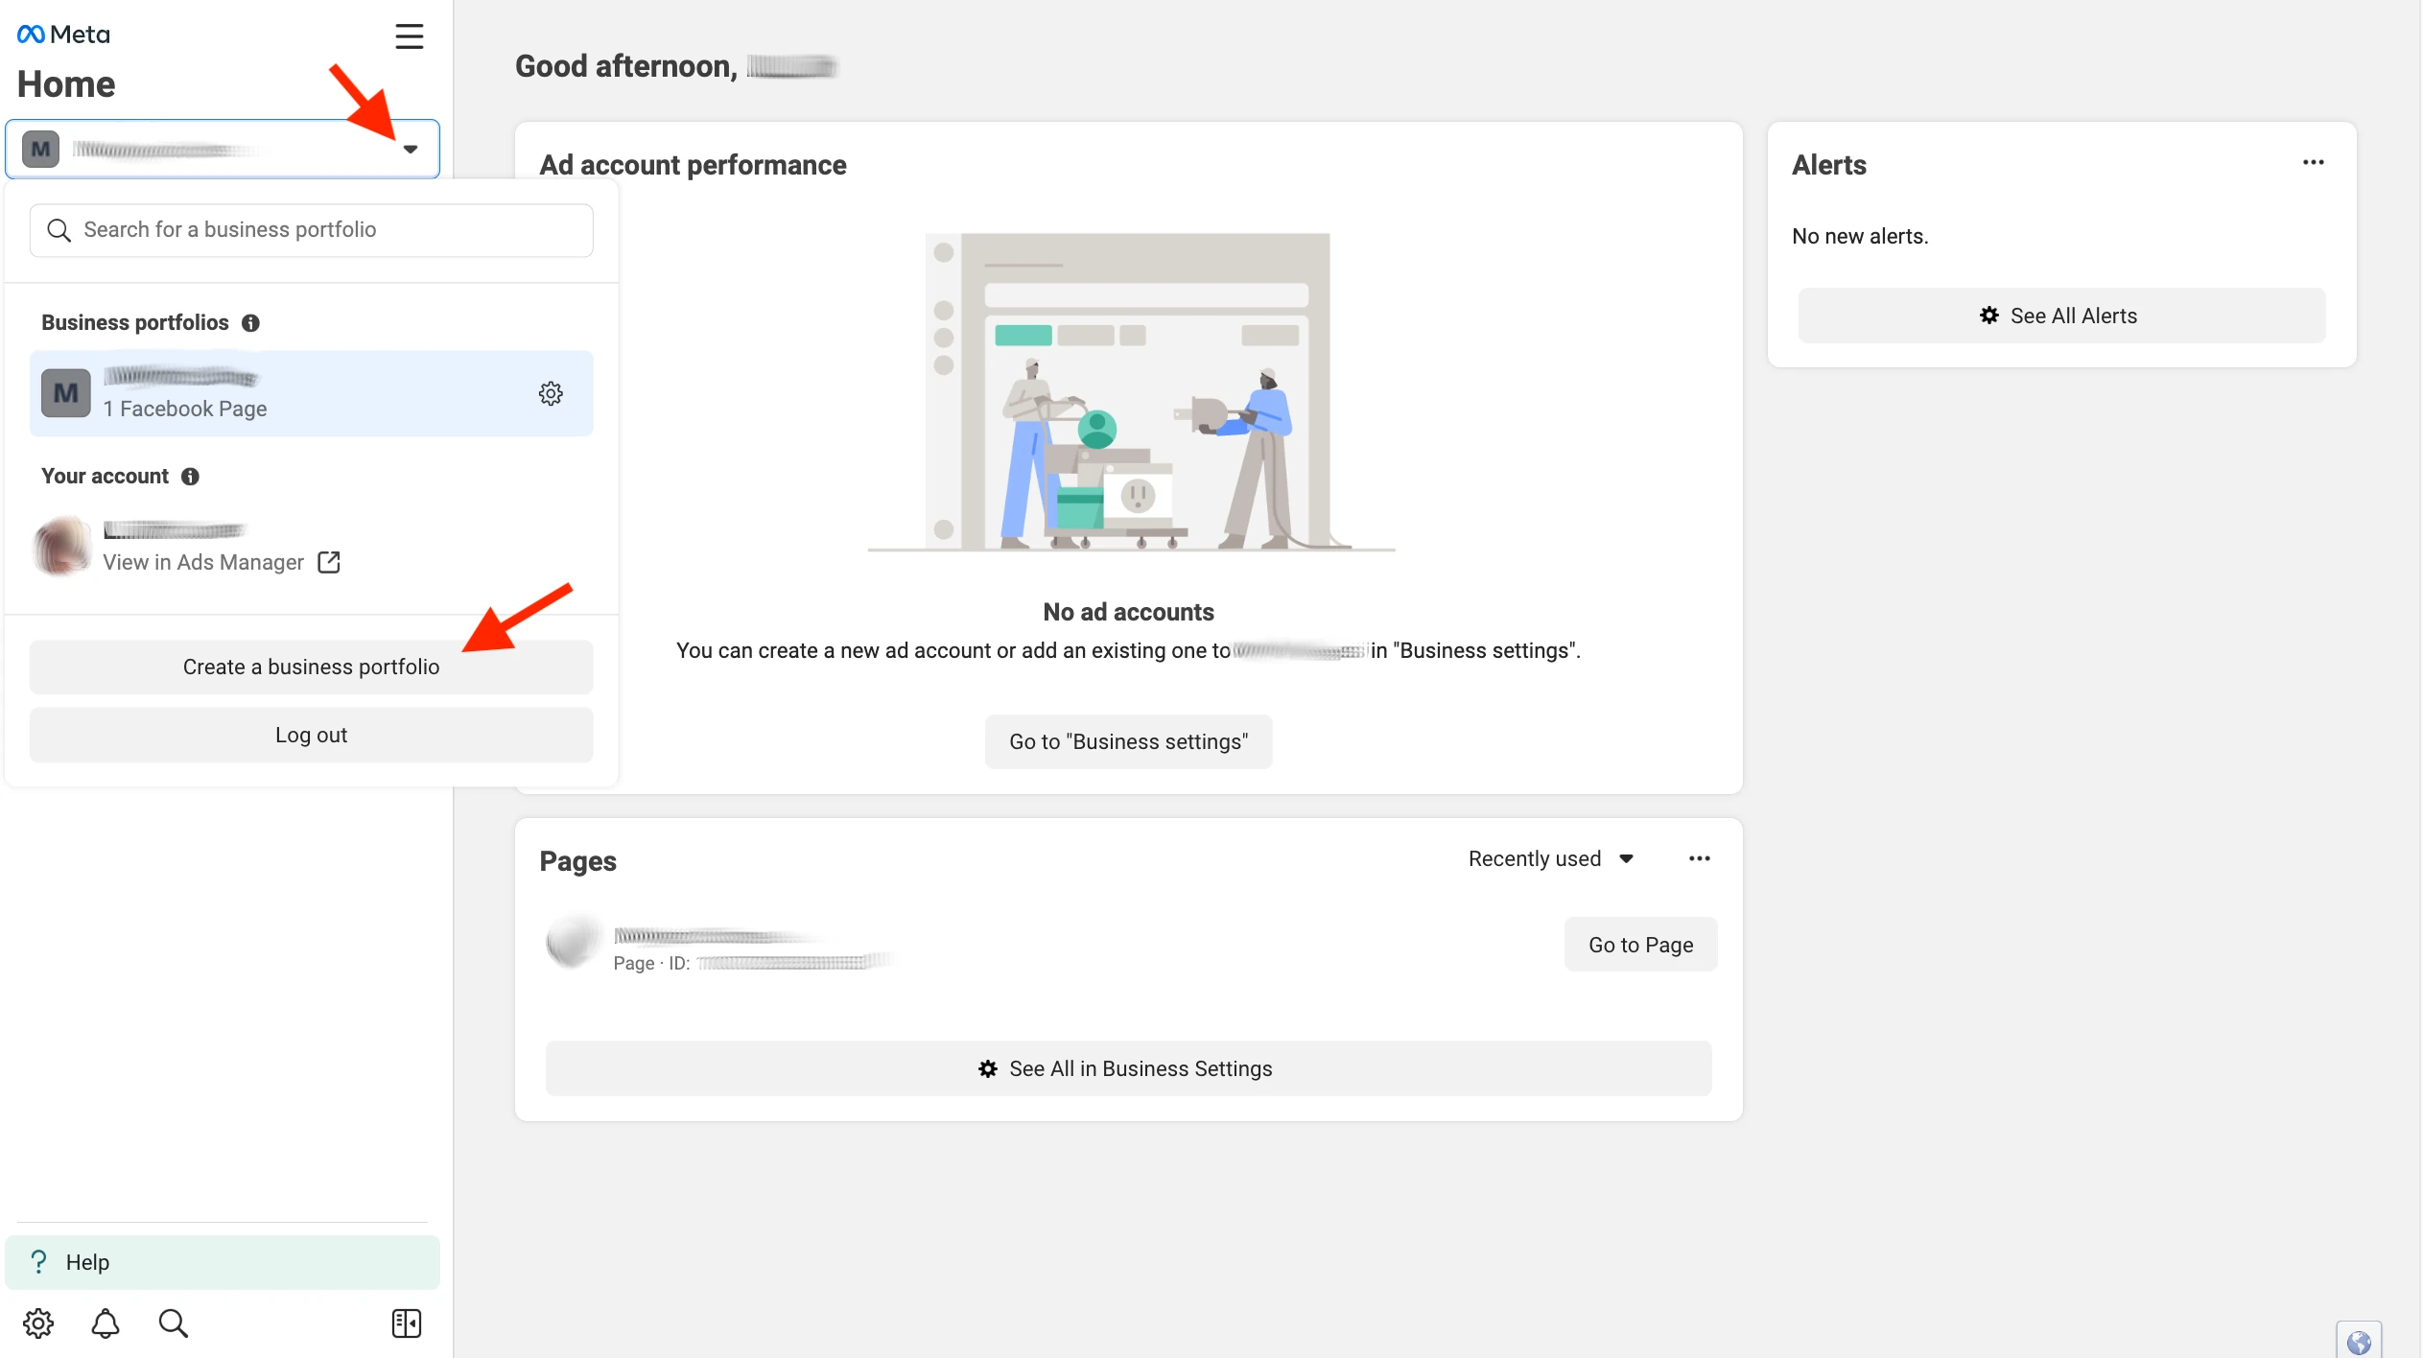Viewport: 2423px width, 1358px height.
Task: Click the gear icon in See All Alerts
Action: coord(1990,316)
